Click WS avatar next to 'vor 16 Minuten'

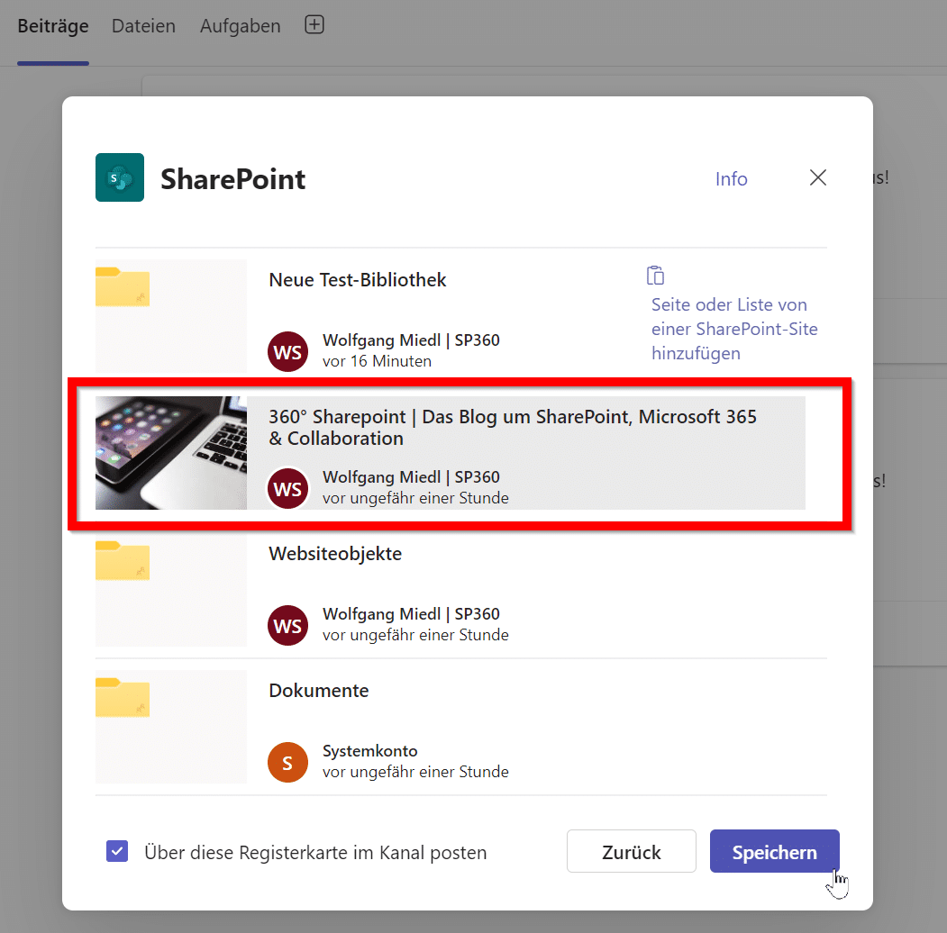[288, 351]
